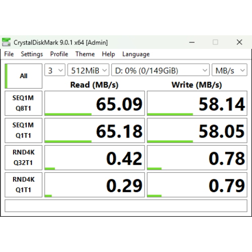Click the RND4K Q32T1 read value 0.42
Viewport: 252px width, 252px height.
[x=95, y=158]
